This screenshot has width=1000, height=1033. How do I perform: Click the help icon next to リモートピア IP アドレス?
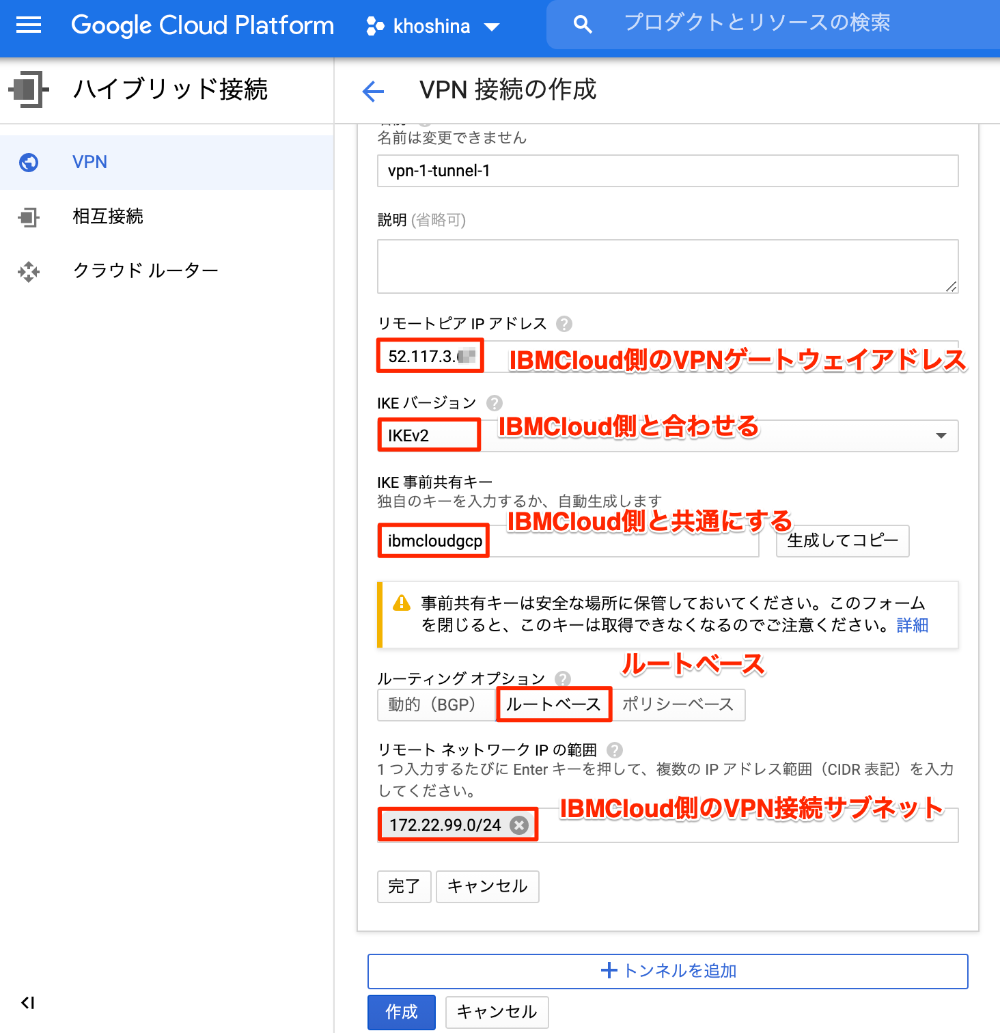[x=565, y=324]
